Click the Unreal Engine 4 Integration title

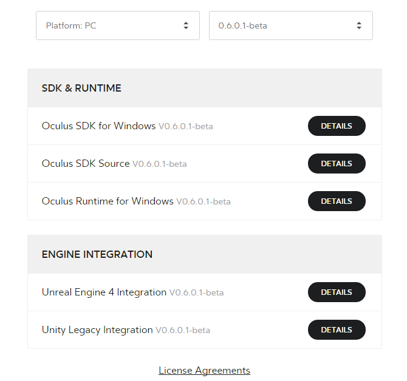[104, 292]
